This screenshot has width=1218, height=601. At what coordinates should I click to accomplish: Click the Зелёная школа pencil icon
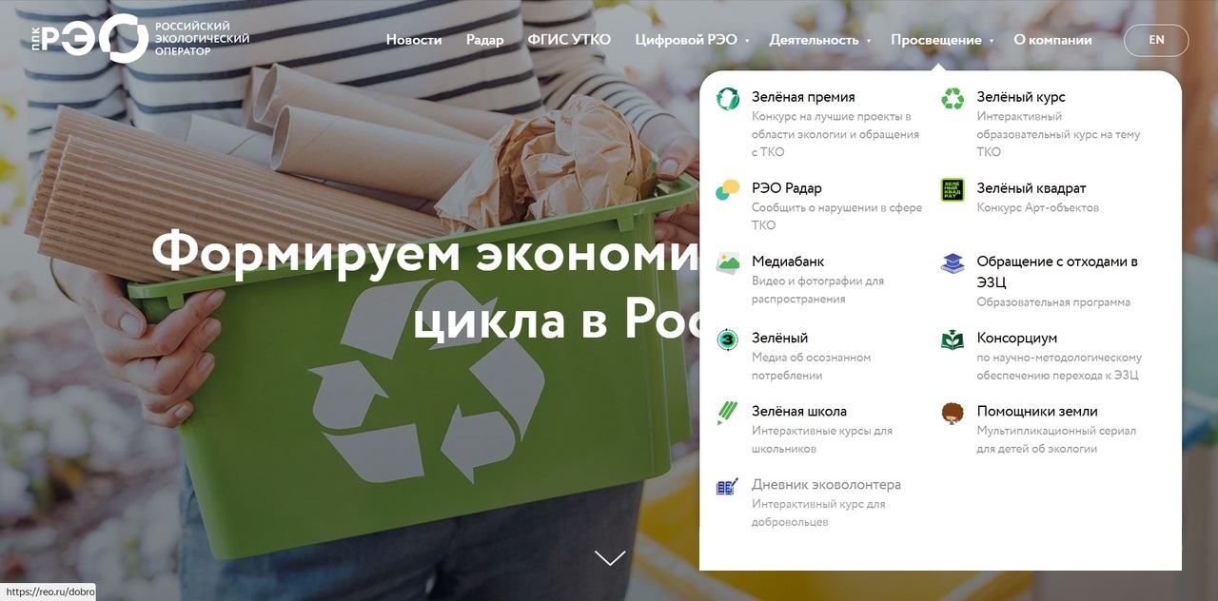(x=728, y=413)
